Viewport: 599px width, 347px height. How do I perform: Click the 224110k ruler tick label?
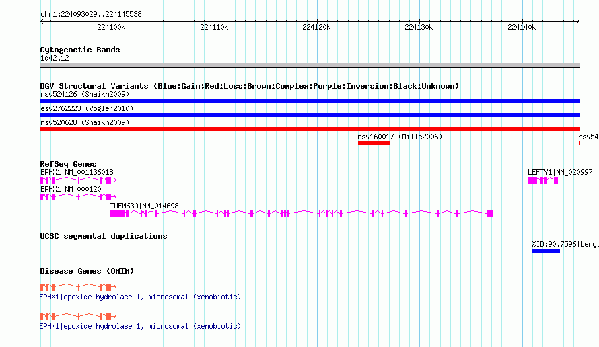[x=214, y=27]
